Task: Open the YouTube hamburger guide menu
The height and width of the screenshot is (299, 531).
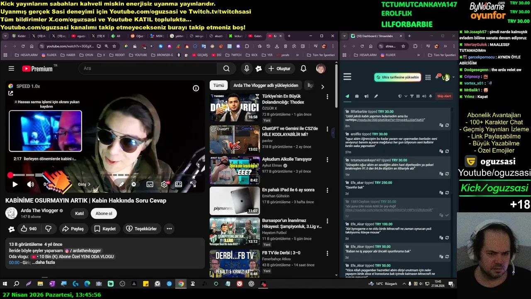Action: (x=11, y=69)
